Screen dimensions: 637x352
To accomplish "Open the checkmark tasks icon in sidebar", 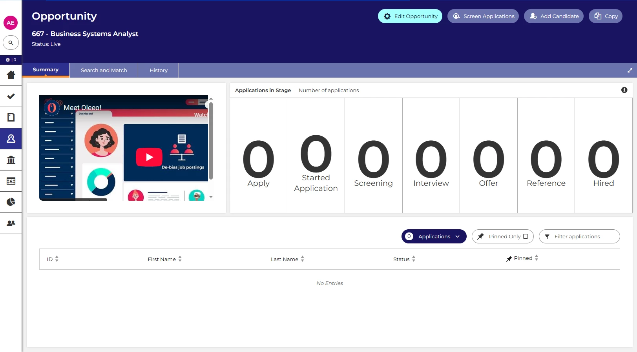I will (11, 96).
